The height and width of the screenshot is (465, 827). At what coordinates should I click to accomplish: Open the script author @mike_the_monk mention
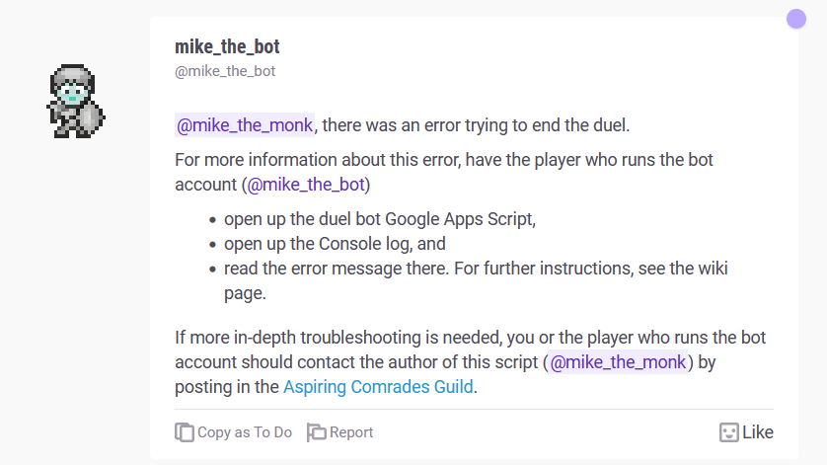(x=618, y=362)
